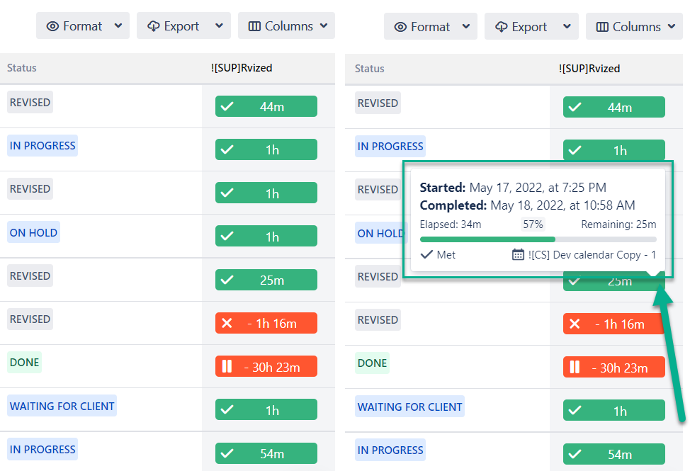Expand the left panel's Columns chevron

pos(324,26)
